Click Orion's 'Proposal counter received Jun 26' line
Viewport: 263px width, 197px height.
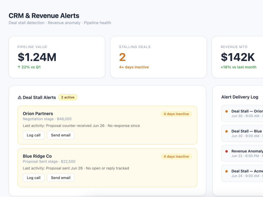(x=81, y=126)
